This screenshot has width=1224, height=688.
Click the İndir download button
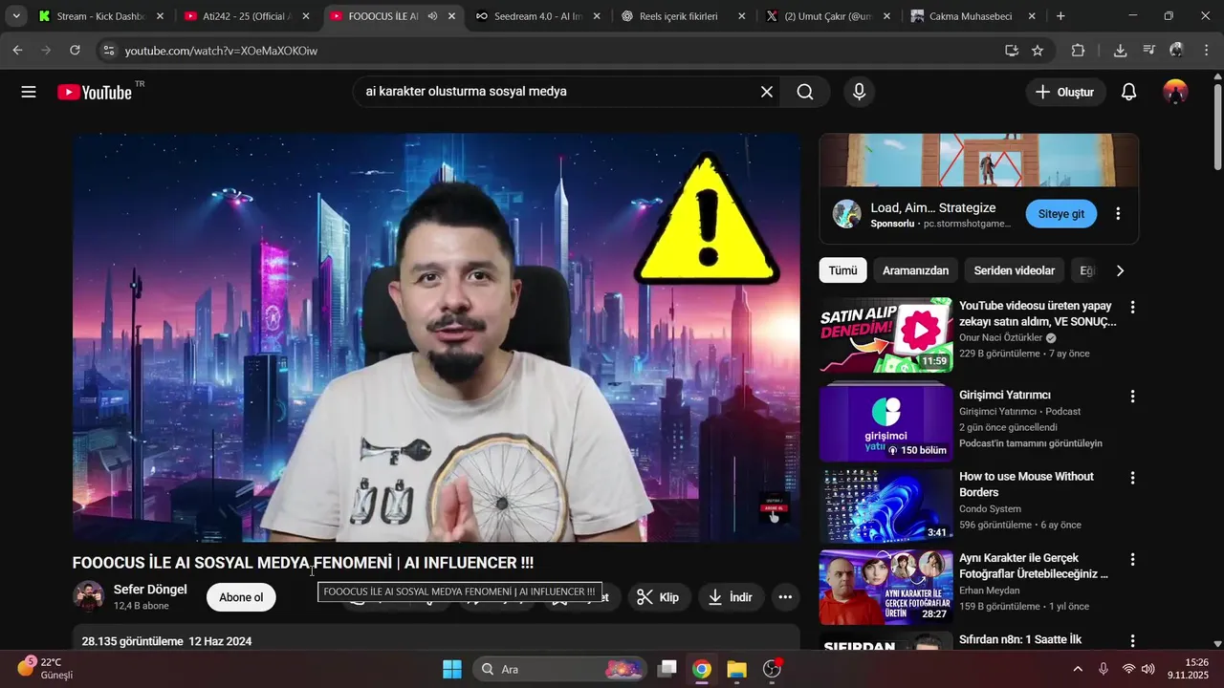731,597
